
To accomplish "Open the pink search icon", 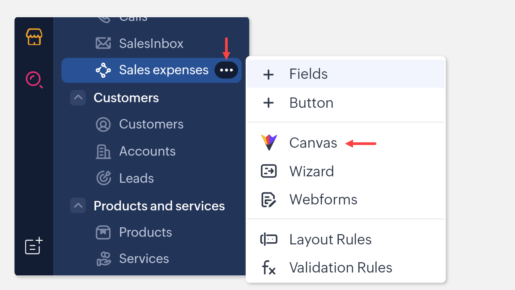I will coord(34,79).
